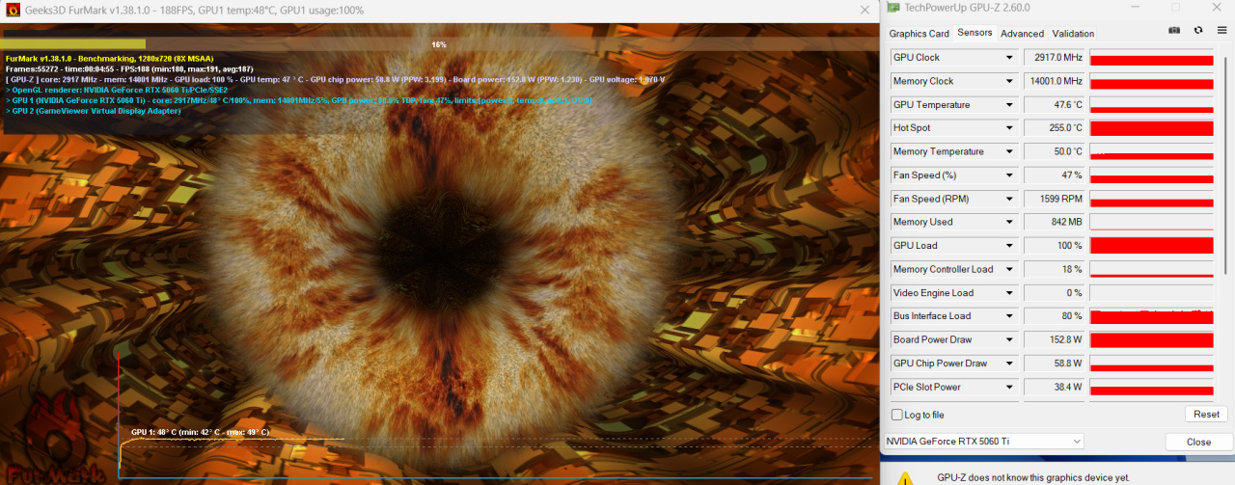Expand the GPU Chip Power Draw dropdown
1235x485 pixels.
point(1010,364)
